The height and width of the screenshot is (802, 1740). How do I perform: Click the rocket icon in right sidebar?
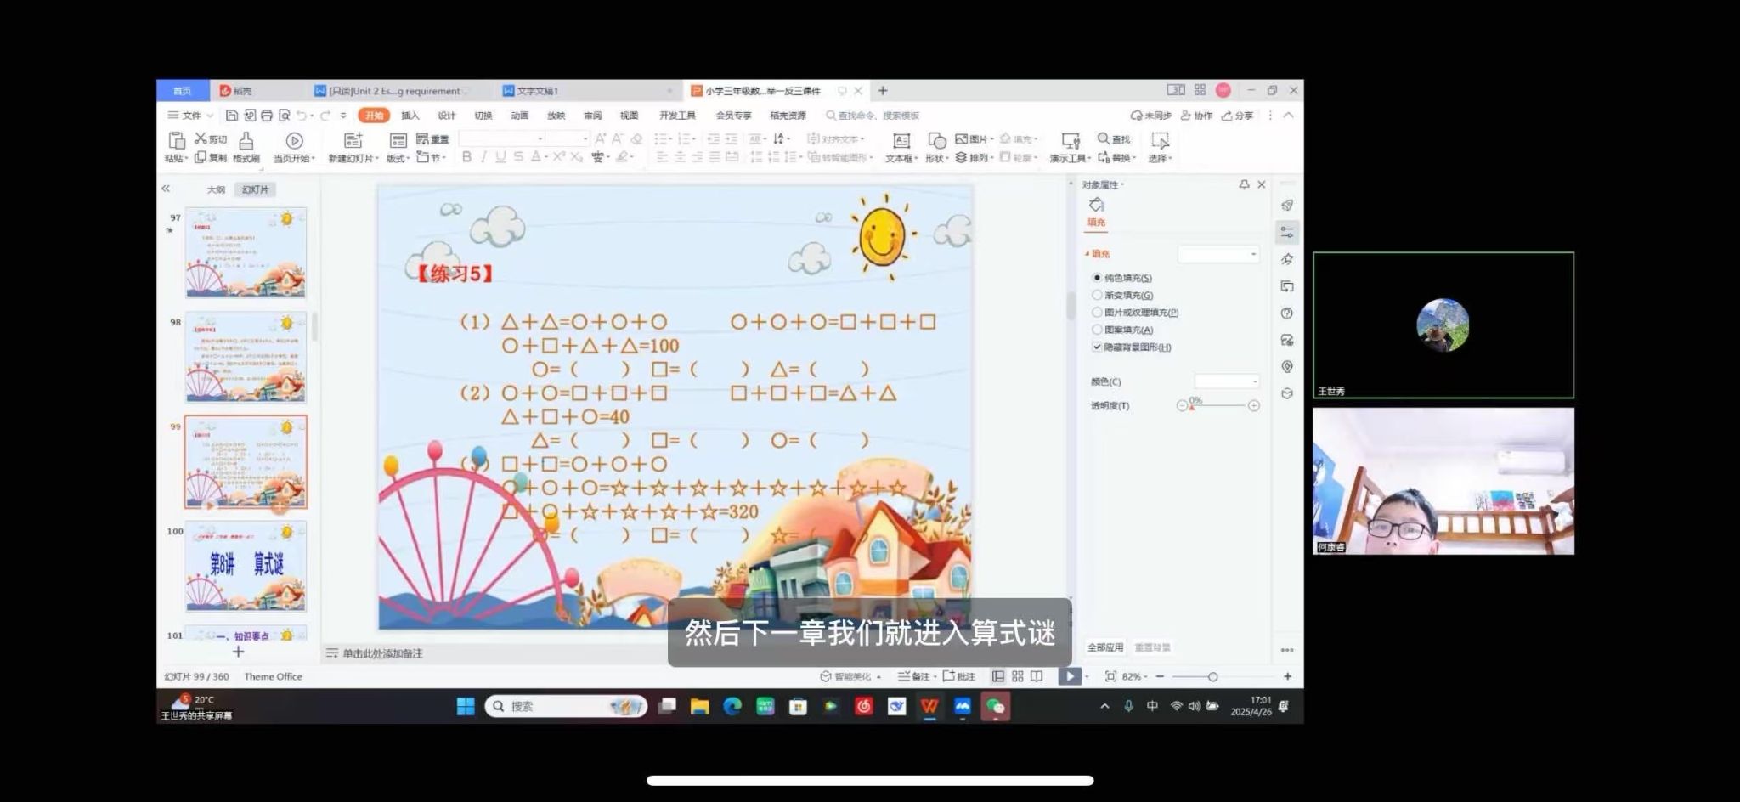tap(1287, 206)
